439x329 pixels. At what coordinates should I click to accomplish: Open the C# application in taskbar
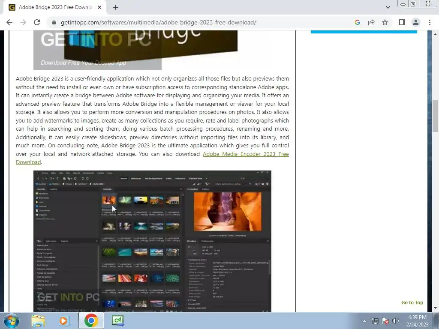(117, 320)
